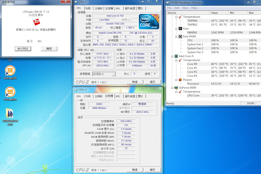This screenshot has width=261, height=174.
Task: Click the 7.0 clocks CAS latency field
Action: tap(126, 129)
